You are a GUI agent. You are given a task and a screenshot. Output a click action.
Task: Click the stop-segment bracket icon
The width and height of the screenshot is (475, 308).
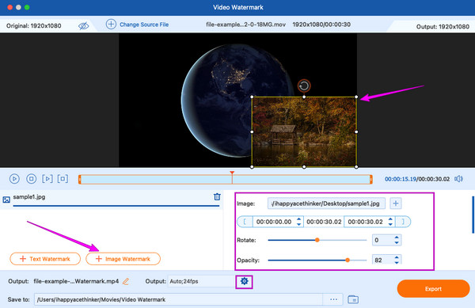coord(63,179)
